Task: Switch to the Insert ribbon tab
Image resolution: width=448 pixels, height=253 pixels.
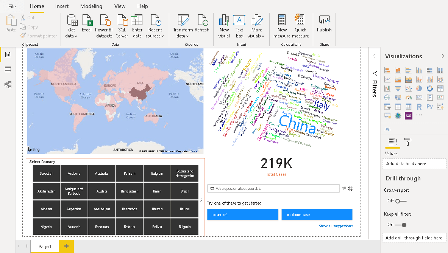Action: coord(62,6)
